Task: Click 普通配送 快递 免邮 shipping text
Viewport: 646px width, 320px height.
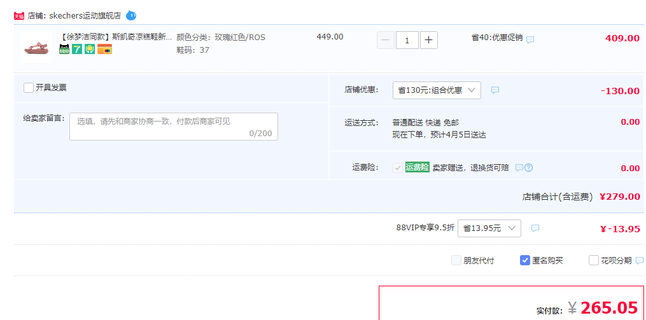Action: [426, 123]
